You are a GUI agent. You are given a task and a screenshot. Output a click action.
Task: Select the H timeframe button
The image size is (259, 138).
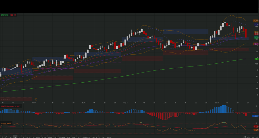pyautogui.click(x=15, y=137)
